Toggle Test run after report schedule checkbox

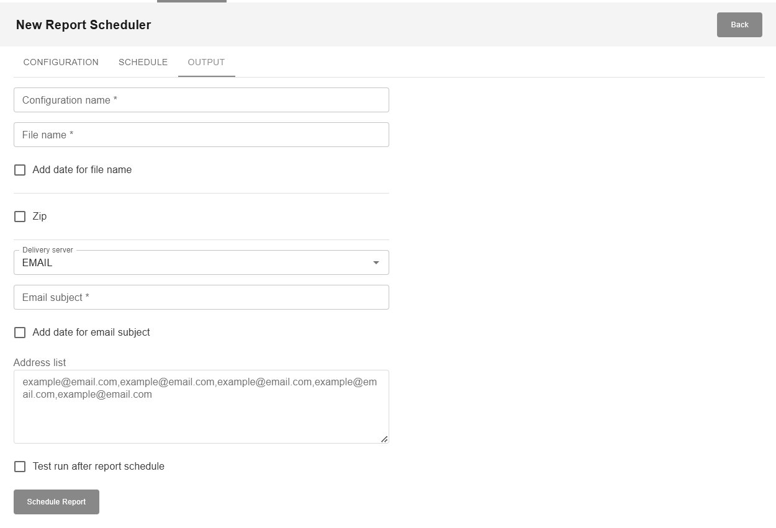click(20, 467)
